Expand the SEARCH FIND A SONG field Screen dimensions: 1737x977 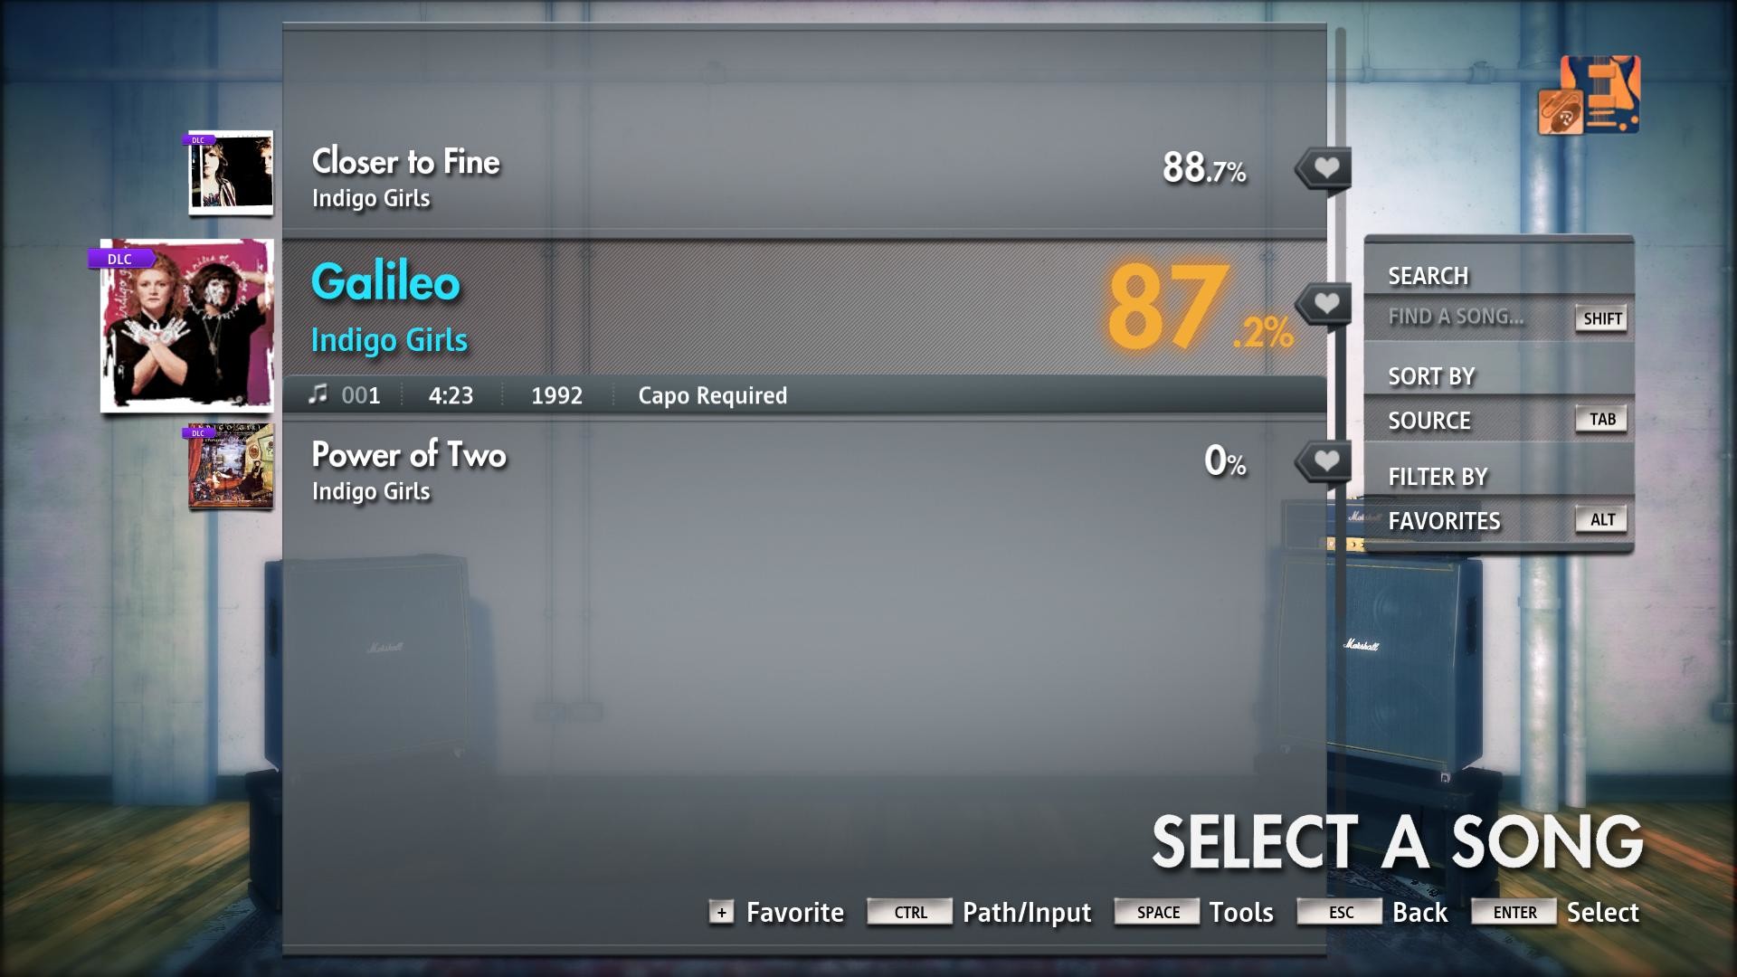tap(1468, 318)
